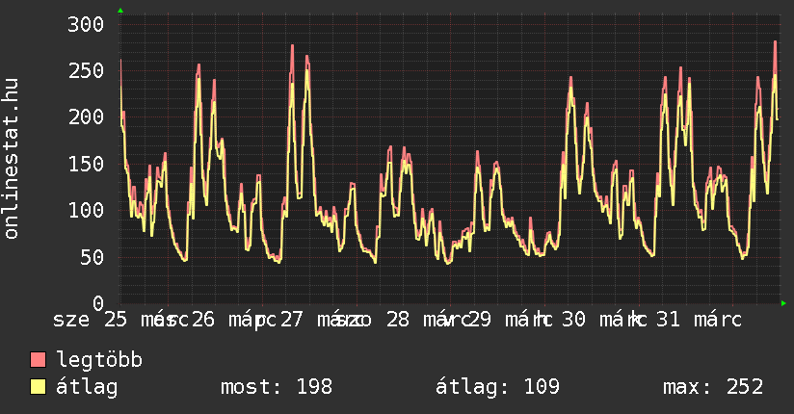
Task: Click the green arrow at x-axis right end
Action: pyautogui.click(x=783, y=303)
